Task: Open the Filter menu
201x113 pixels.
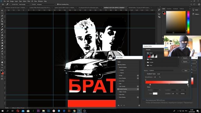Action: (x=29, y=1)
